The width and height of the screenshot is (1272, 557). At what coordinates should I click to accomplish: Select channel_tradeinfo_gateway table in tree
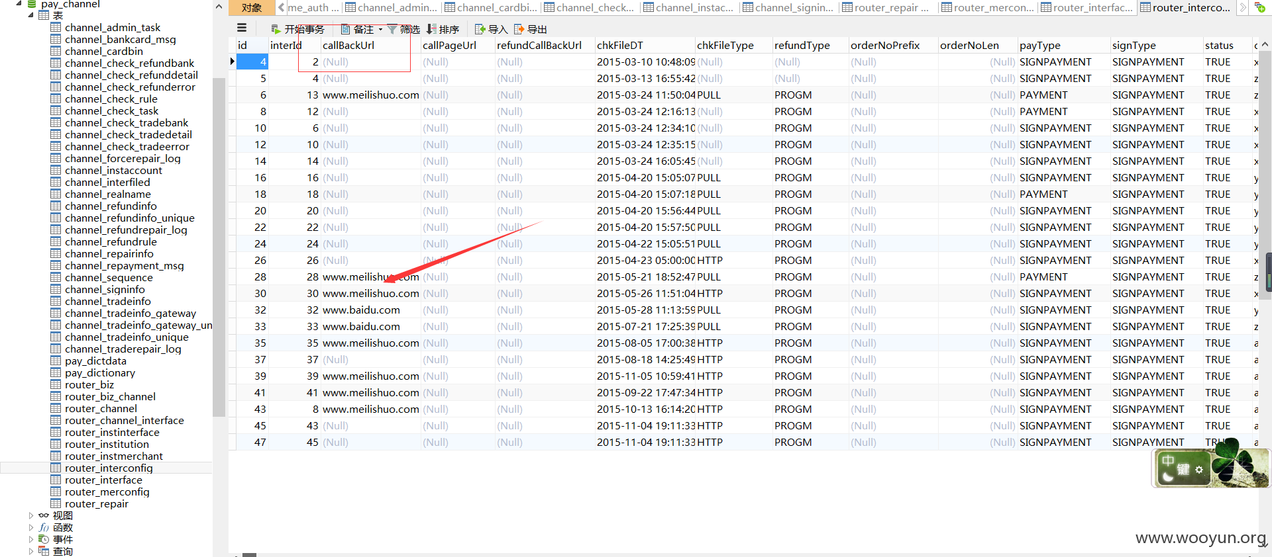[x=130, y=313]
